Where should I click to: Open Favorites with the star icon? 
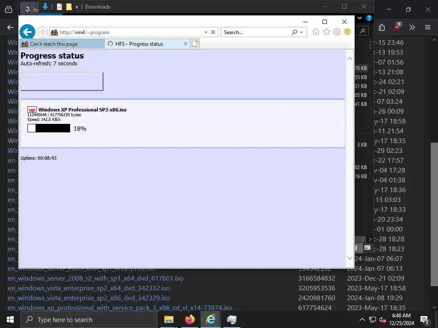[x=326, y=32]
